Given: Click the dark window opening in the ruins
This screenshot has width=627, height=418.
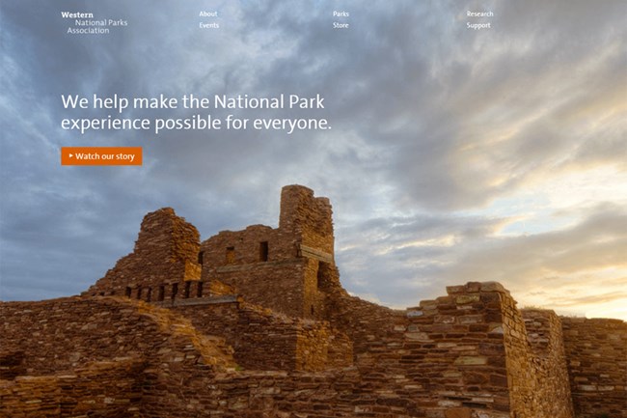Looking at the screenshot, I should pyautogui.click(x=263, y=251).
